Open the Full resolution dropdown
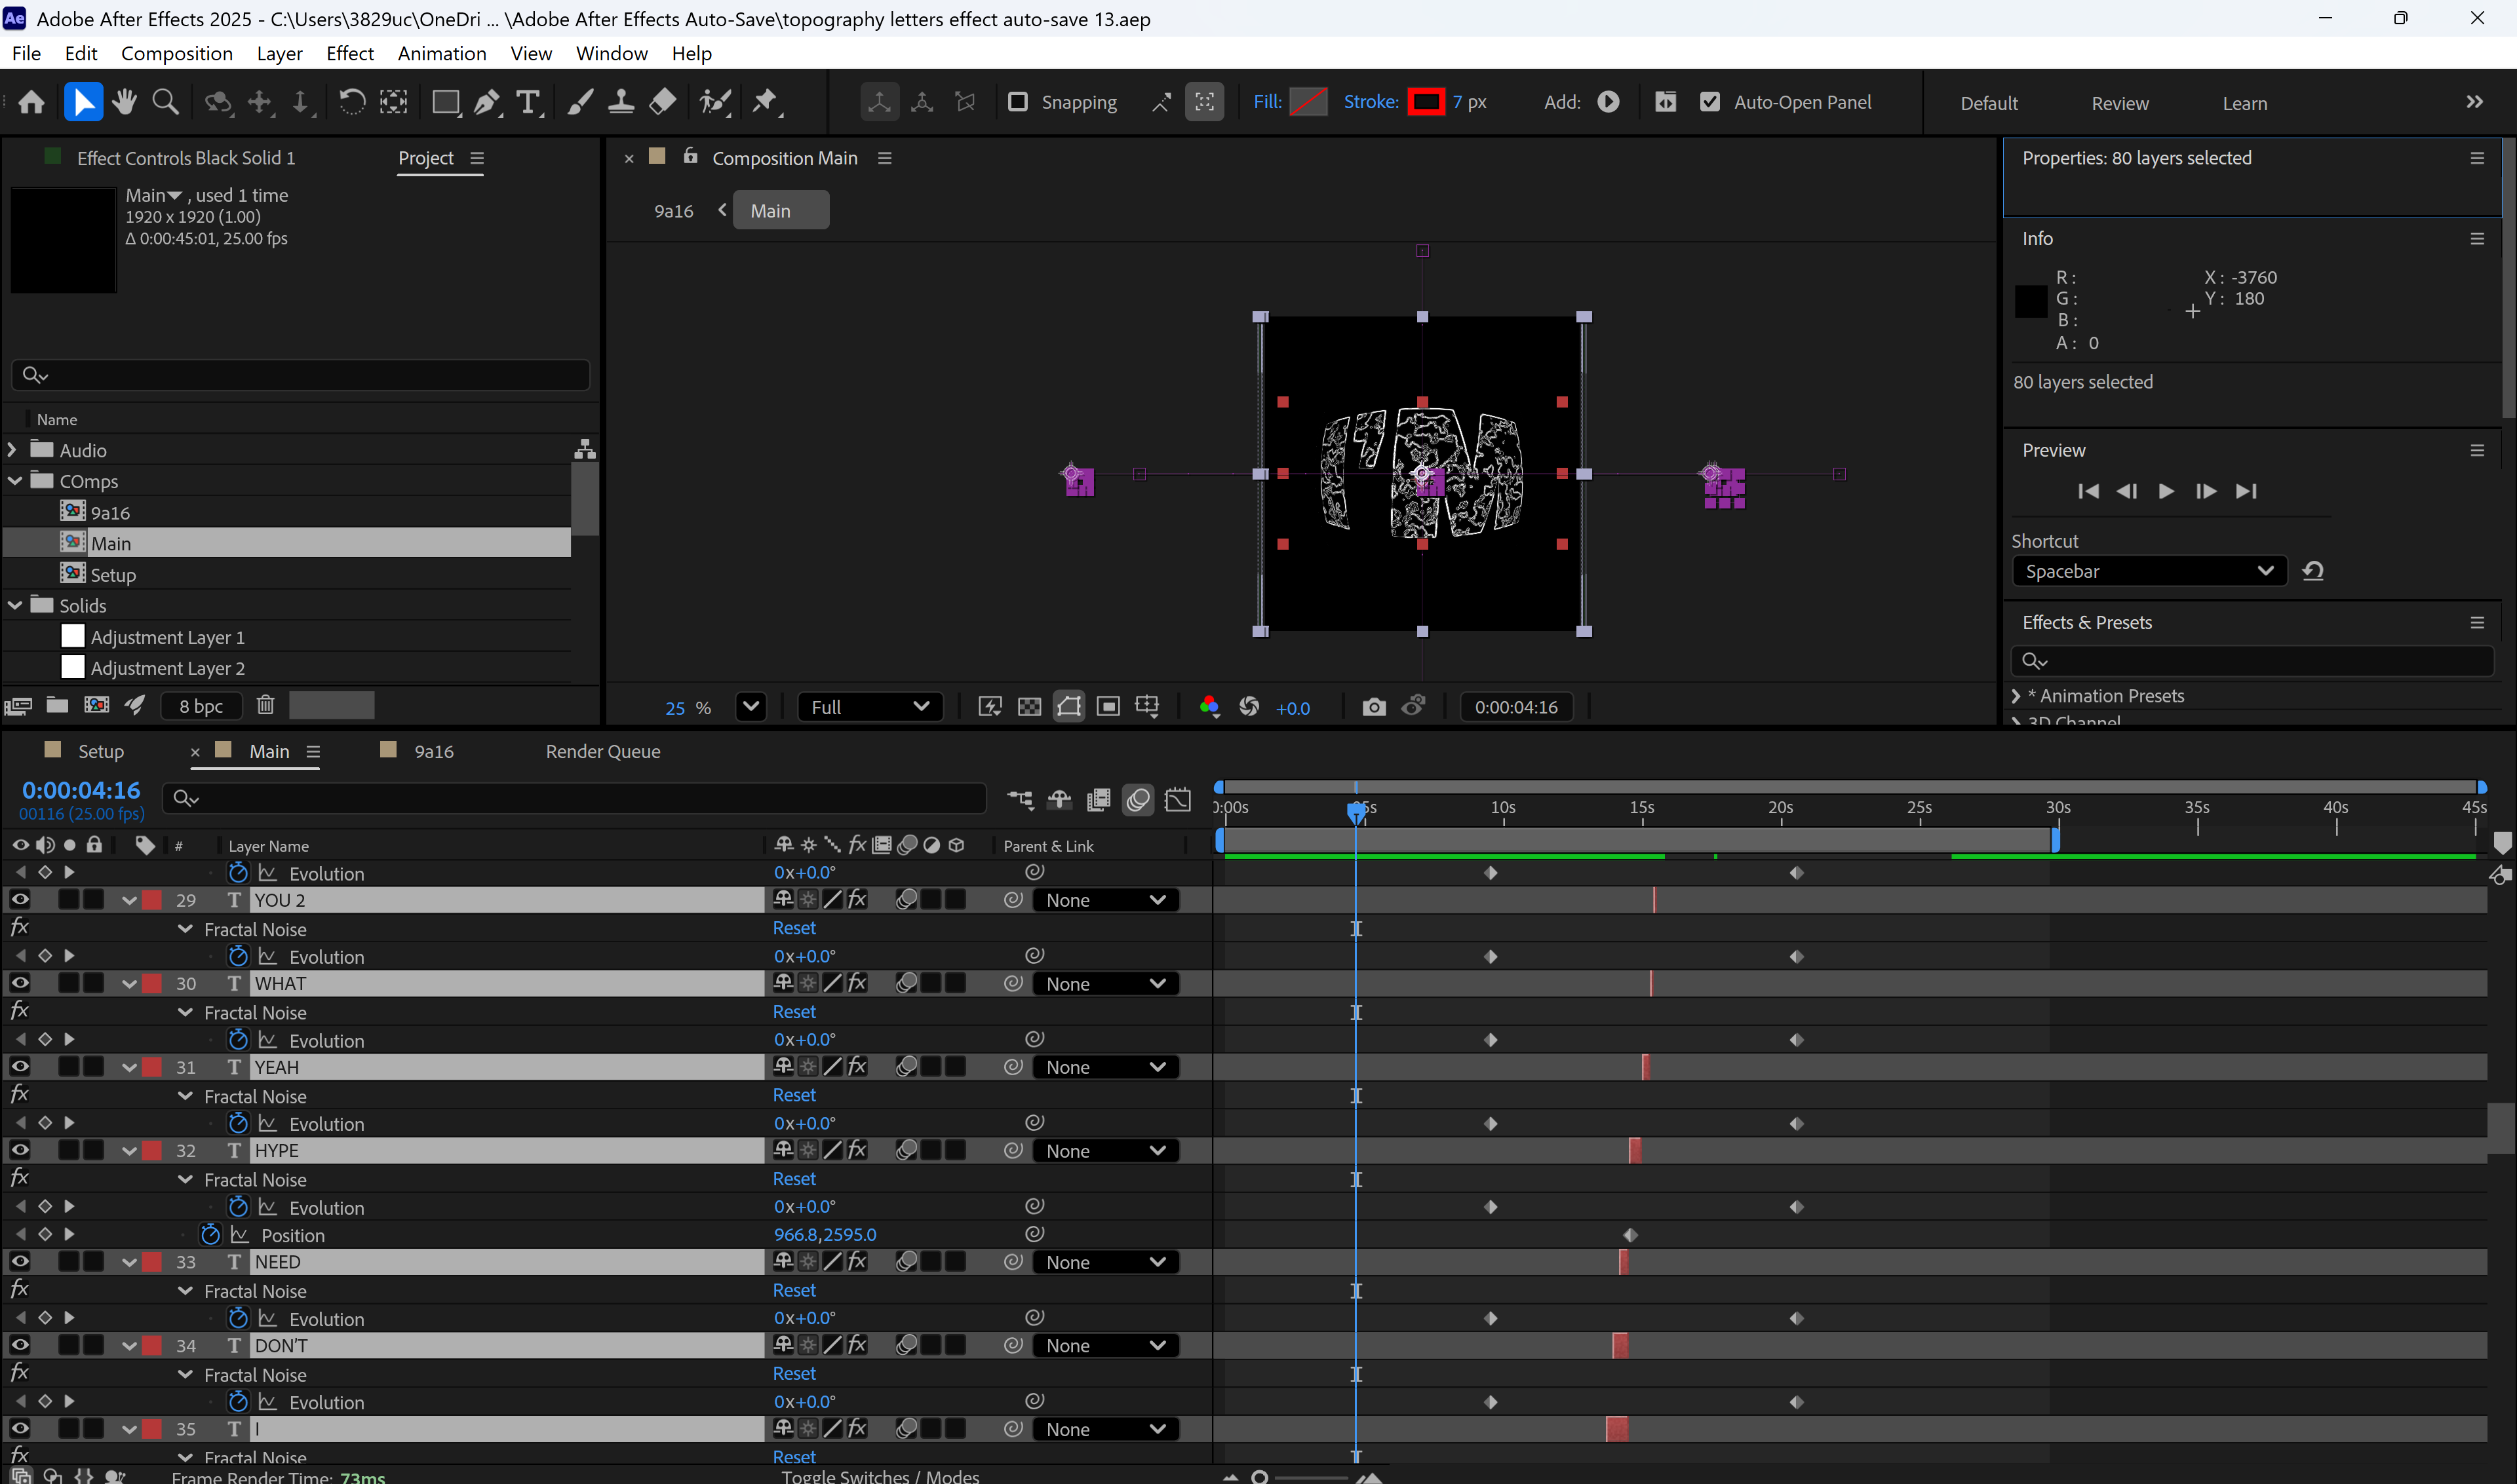This screenshot has height=1484, width=2517. pyautogui.click(x=868, y=707)
